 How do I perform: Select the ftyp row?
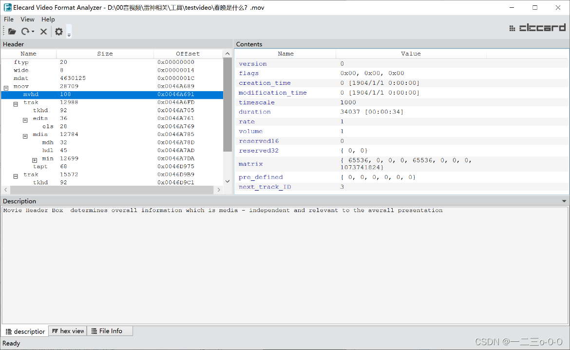(x=112, y=62)
